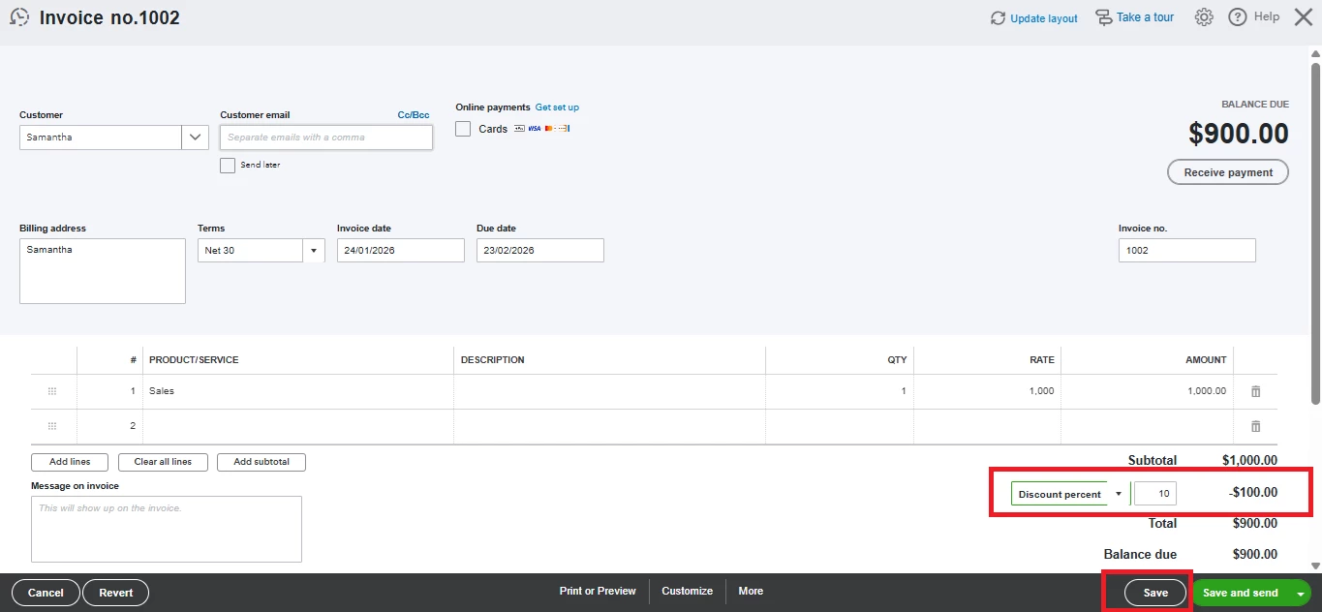
Task: Click the Add lines button
Action: (70, 462)
